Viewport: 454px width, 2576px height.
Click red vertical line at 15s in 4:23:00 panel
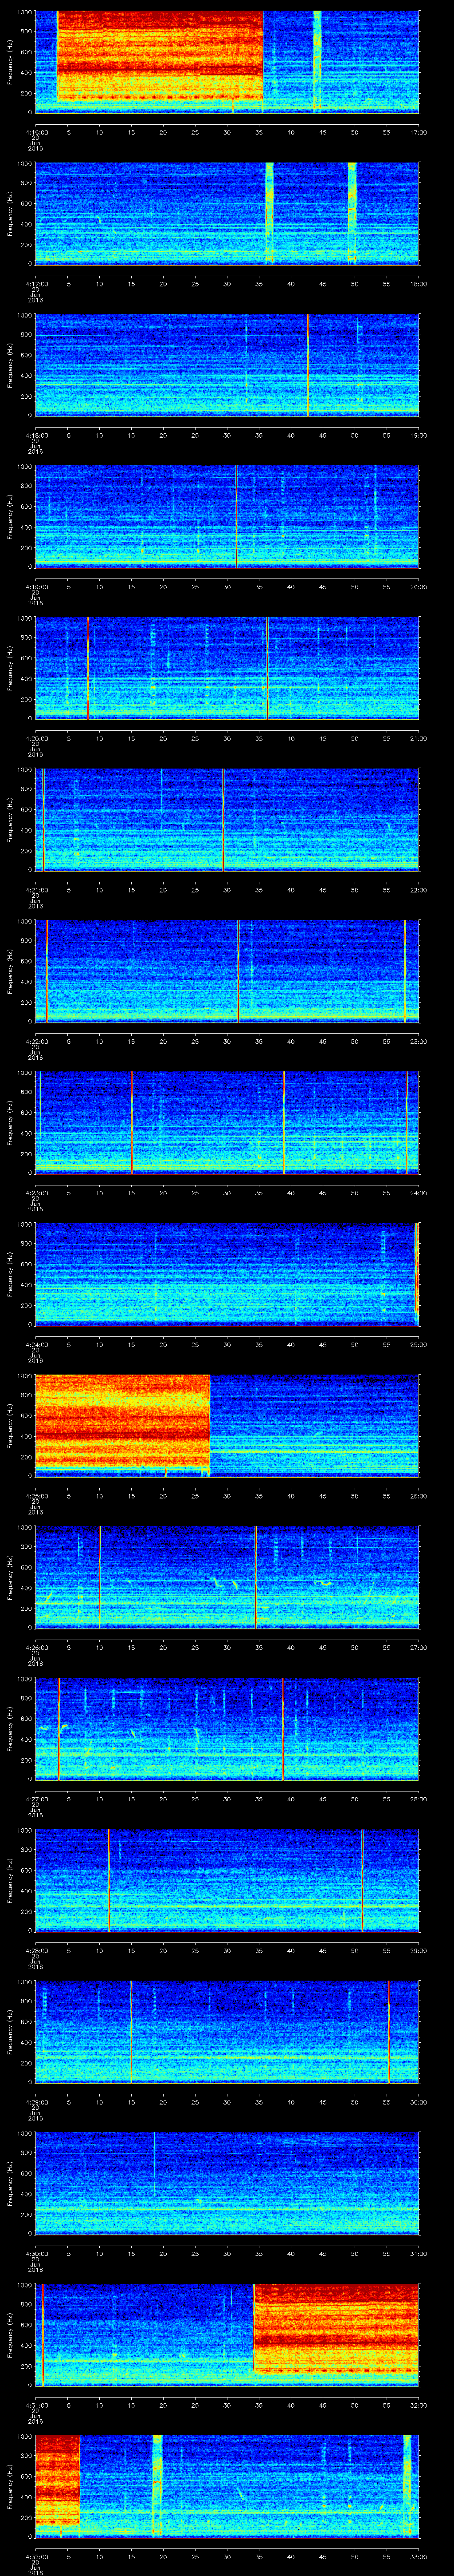[x=132, y=1122]
